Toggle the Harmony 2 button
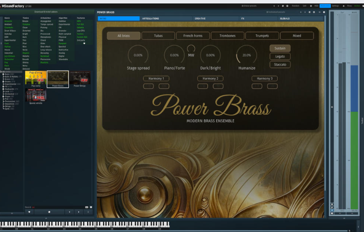This screenshot has width=364, height=232. click(210, 78)
